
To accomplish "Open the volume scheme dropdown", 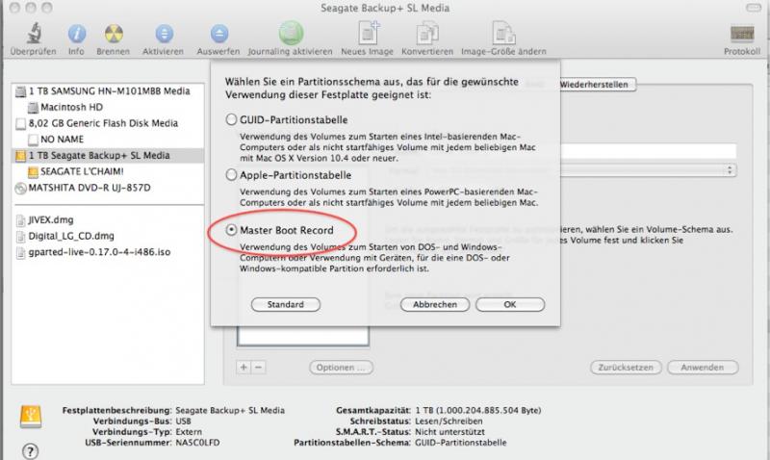I will 730,169.
